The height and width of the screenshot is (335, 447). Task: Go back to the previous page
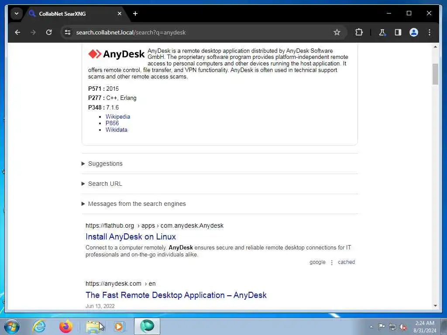tap(17, 32)
